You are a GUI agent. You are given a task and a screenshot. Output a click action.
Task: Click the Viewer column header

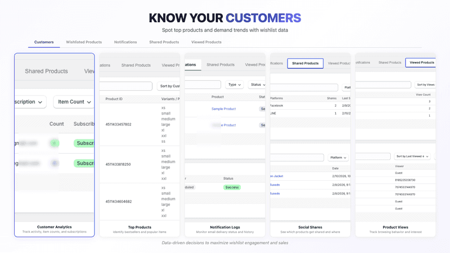coord(399,166)
